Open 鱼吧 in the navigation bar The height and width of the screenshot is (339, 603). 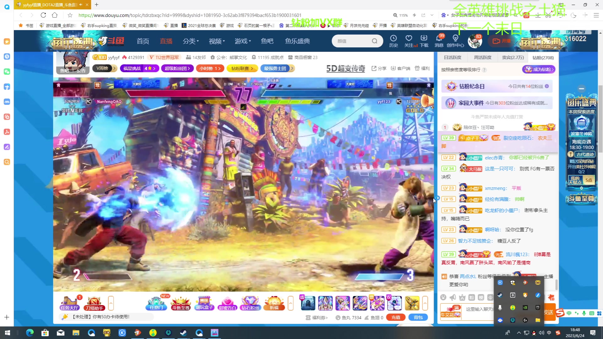coord(267,41)
